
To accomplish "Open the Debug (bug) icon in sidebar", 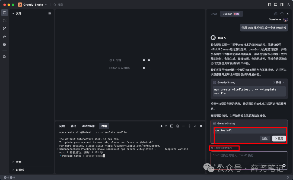I will tap(4, 44).
